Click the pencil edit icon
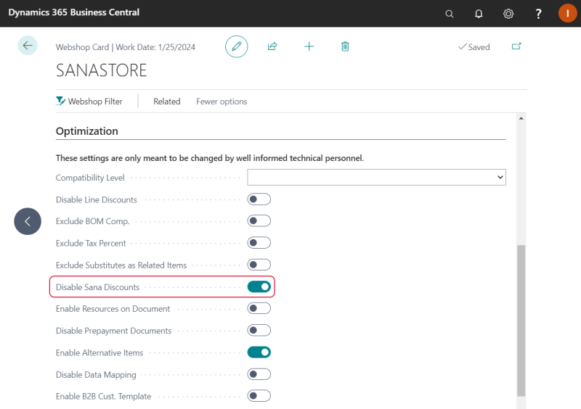 (237, 46)
